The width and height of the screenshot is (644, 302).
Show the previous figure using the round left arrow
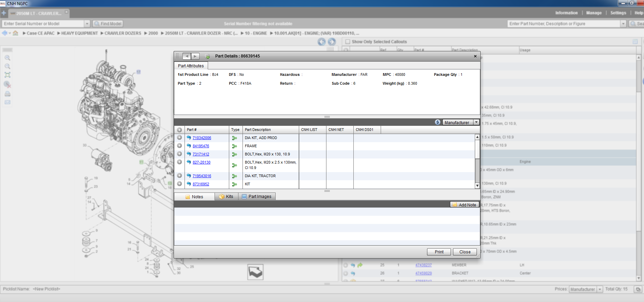pyautogui.click(x=322, y=41)
